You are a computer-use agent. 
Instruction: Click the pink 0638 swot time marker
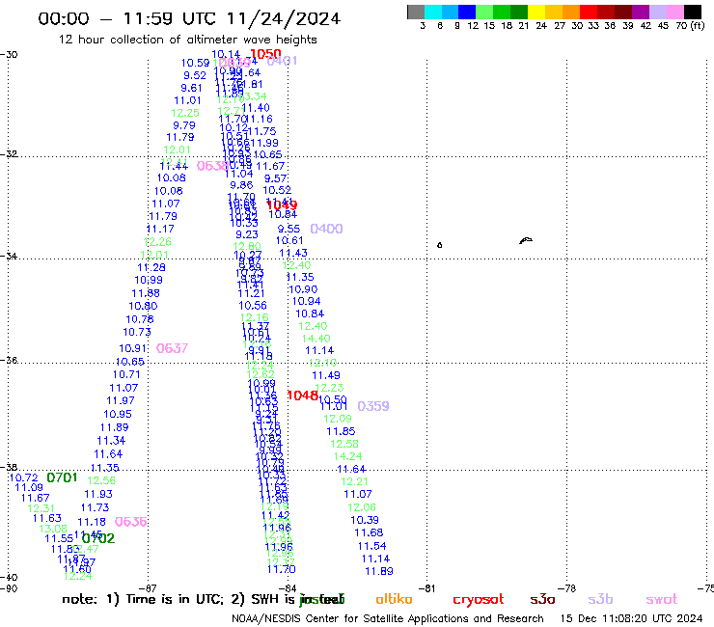(212, 166)
